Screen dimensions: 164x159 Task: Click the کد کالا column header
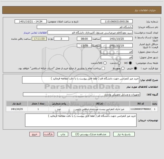pos(141,104)
